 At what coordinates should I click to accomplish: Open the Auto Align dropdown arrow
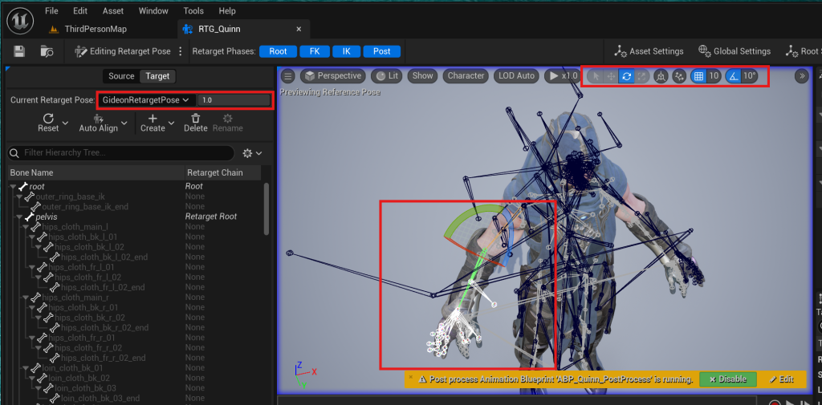click(x=124, y=124)
